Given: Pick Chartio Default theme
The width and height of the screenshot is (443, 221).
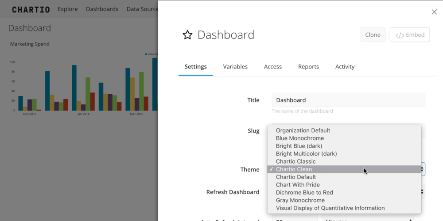Looking at the screenshot, I should (344, 177).
